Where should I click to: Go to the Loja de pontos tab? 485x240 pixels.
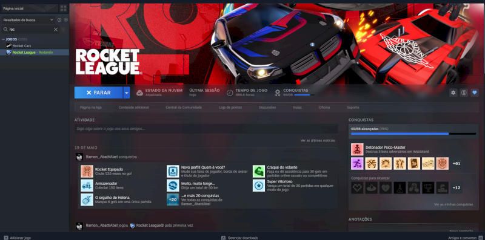click(230, 108)
